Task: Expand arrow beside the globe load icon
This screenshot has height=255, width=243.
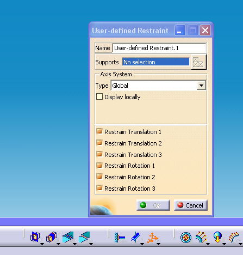Action: pos(224,244)
